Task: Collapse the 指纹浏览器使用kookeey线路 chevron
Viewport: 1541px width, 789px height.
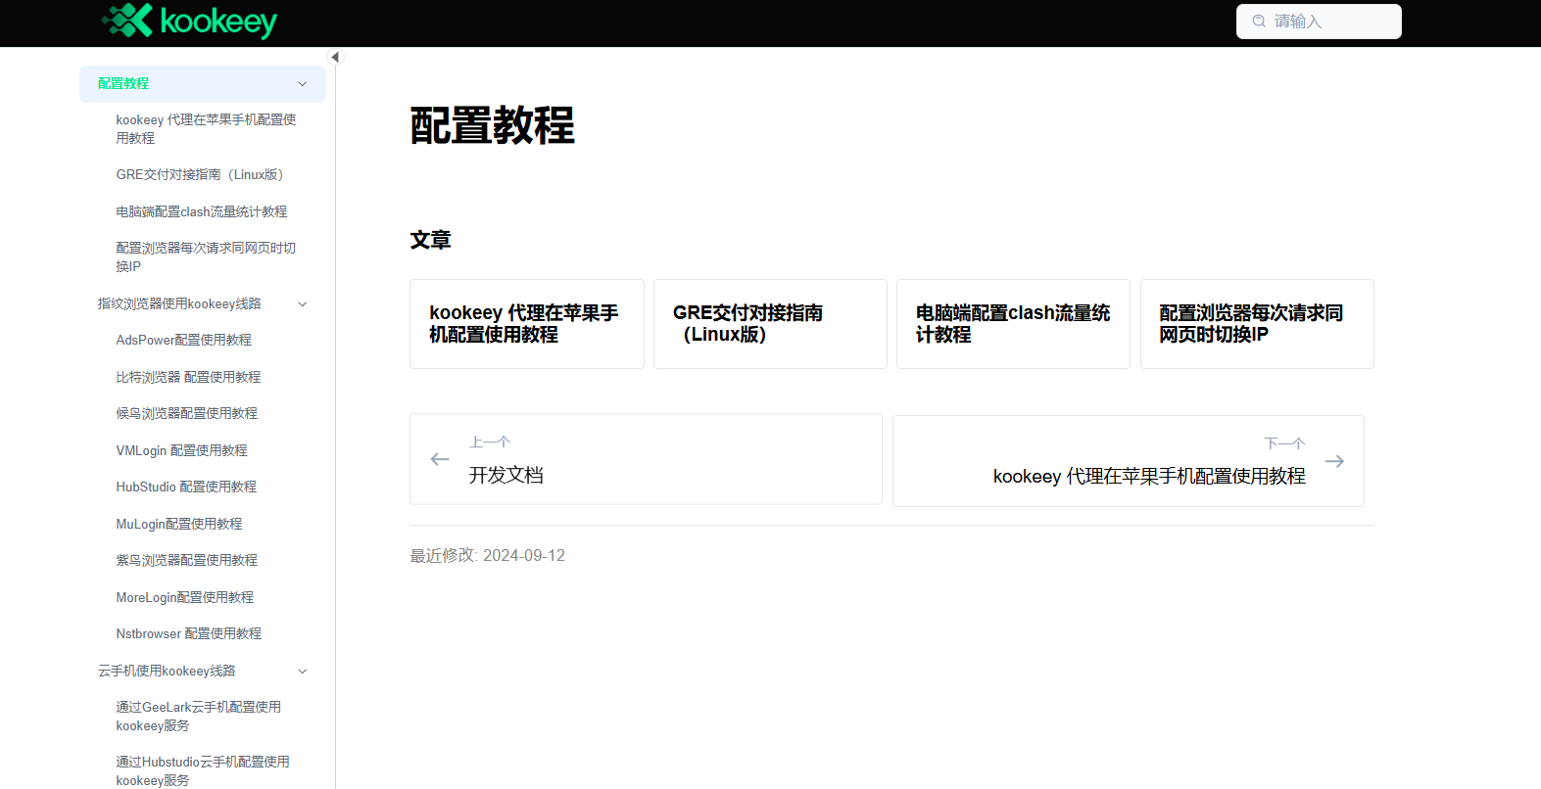Action: point(303,304)
